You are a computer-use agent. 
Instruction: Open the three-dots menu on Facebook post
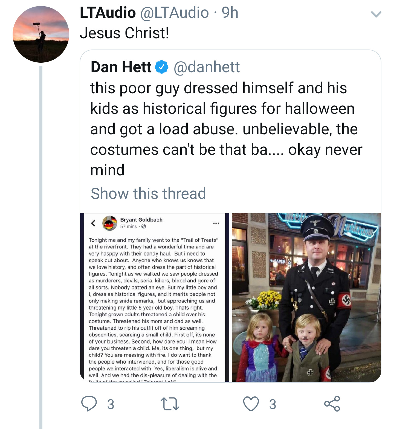(x=216, y=223)
